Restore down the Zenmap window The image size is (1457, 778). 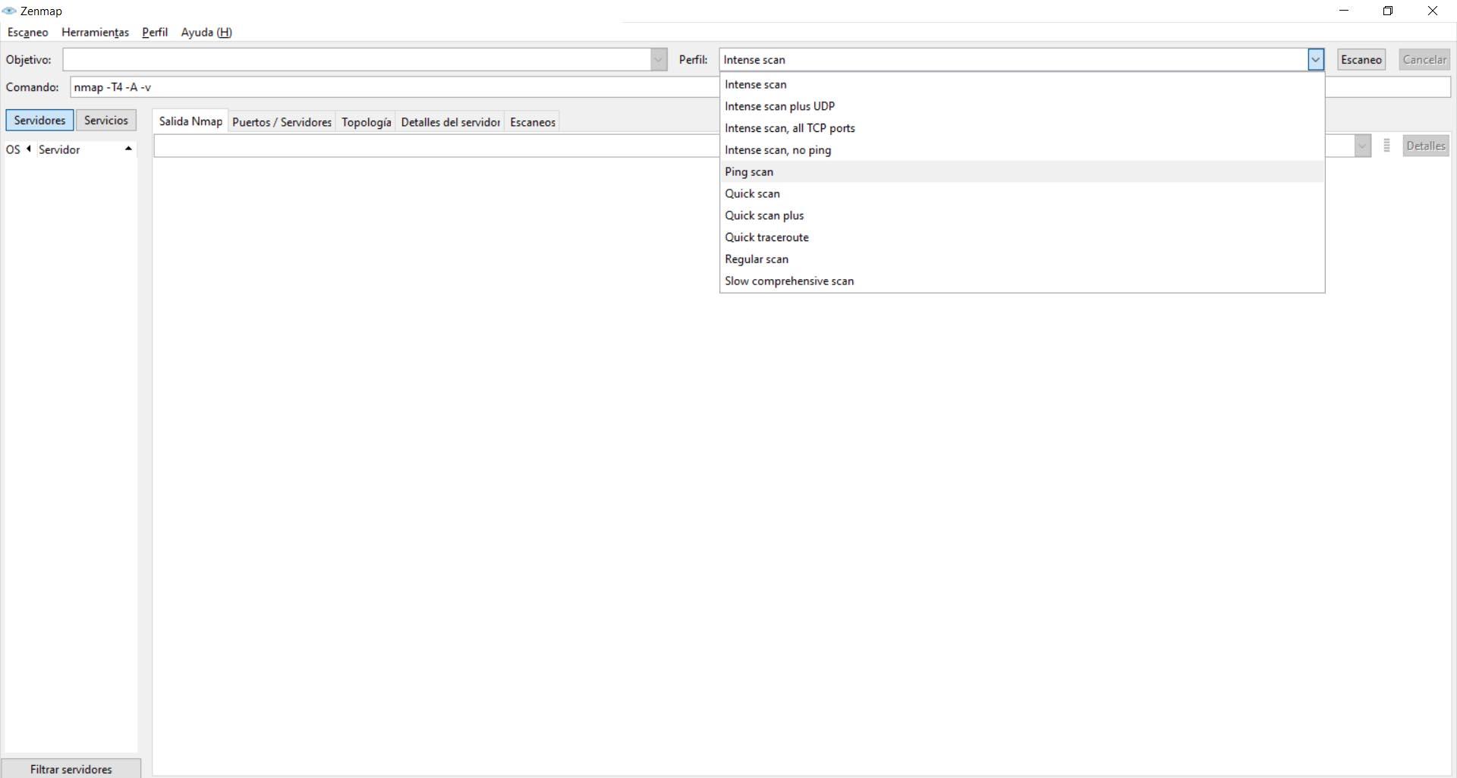coord(1388,11)
